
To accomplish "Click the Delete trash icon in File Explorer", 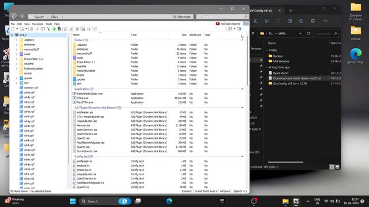I will pyautogui.click(x=312, y=21).
